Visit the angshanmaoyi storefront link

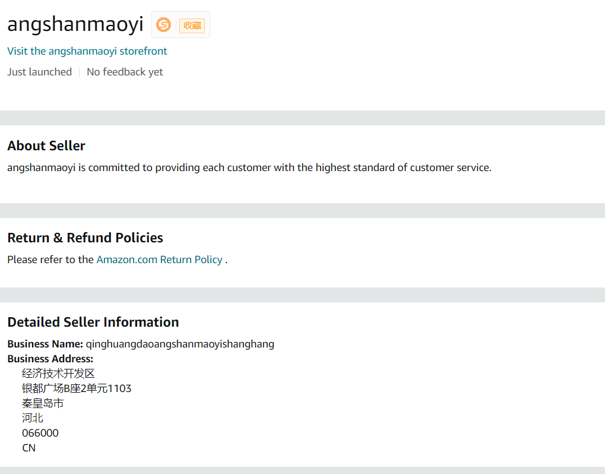87,51
